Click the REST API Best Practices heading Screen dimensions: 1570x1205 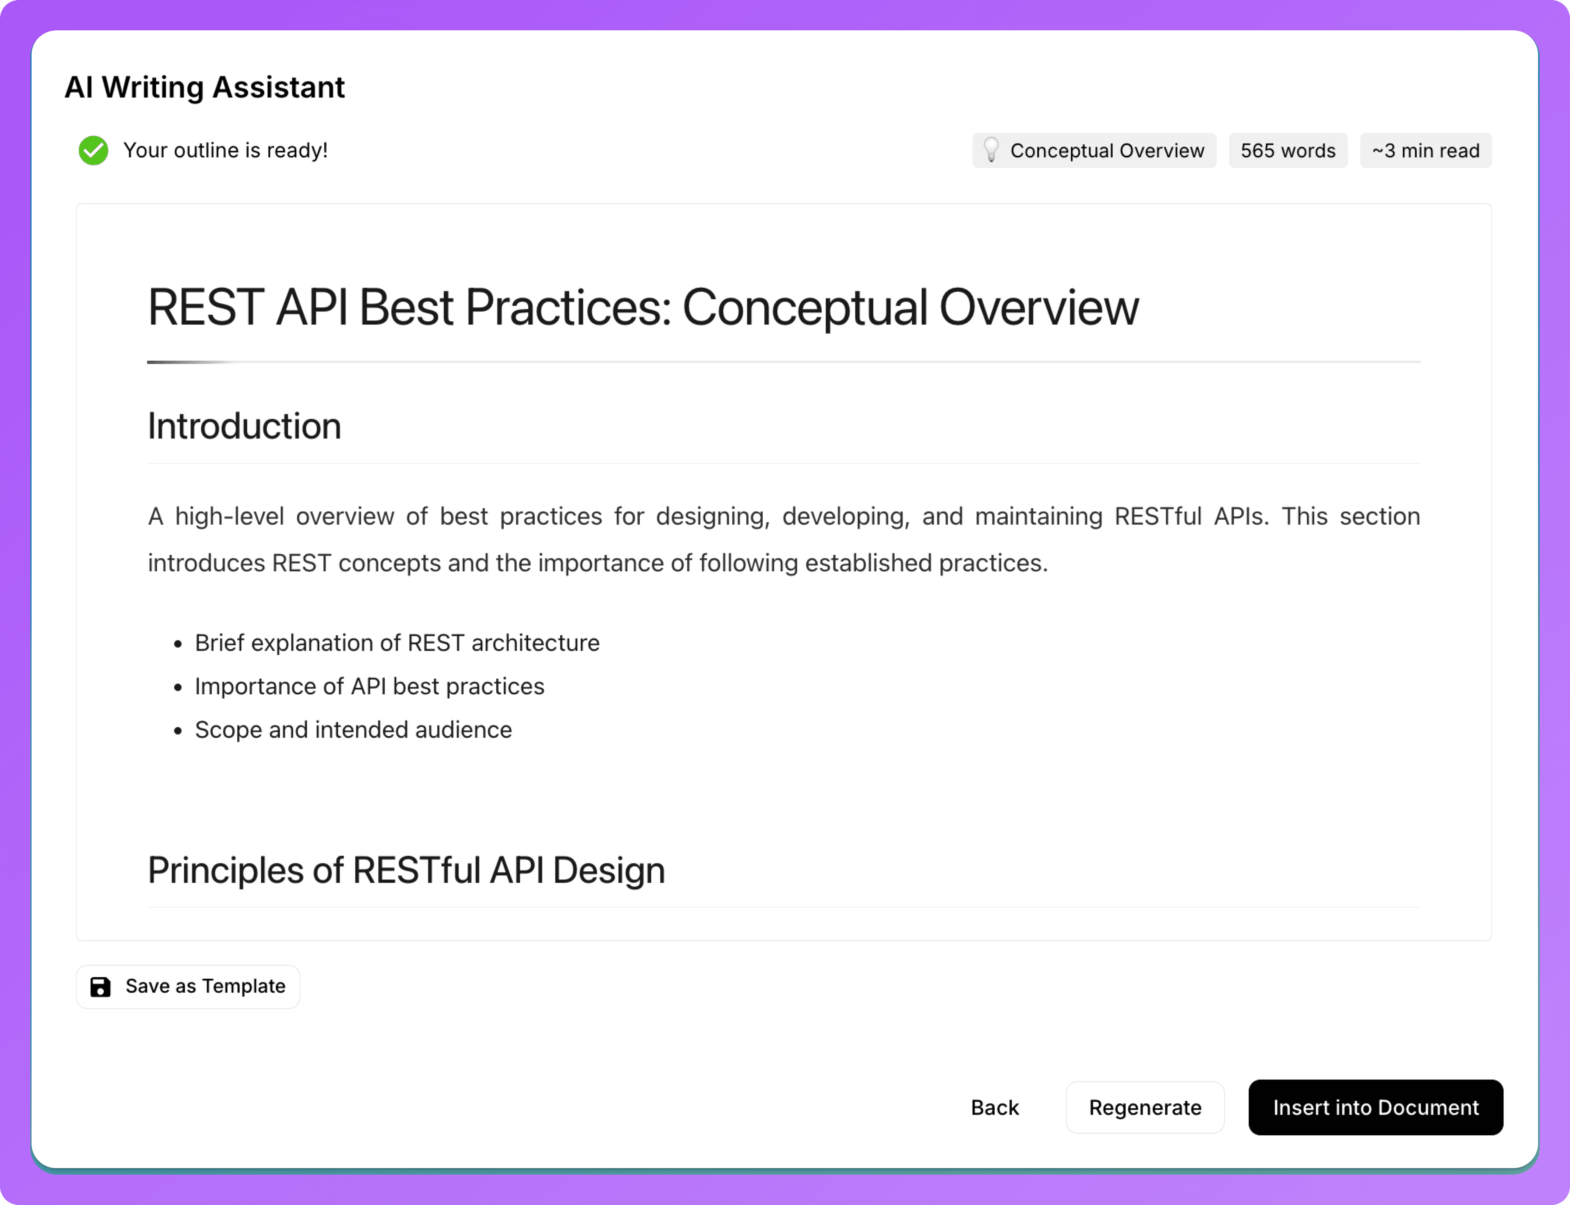643,308
